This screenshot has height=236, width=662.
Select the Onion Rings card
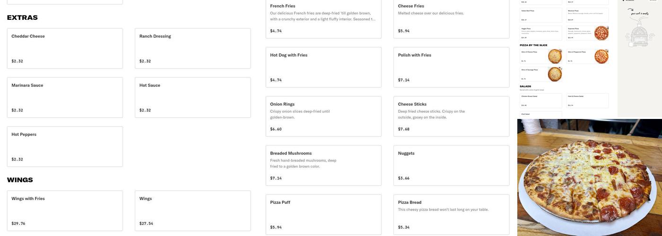(323, 116)
